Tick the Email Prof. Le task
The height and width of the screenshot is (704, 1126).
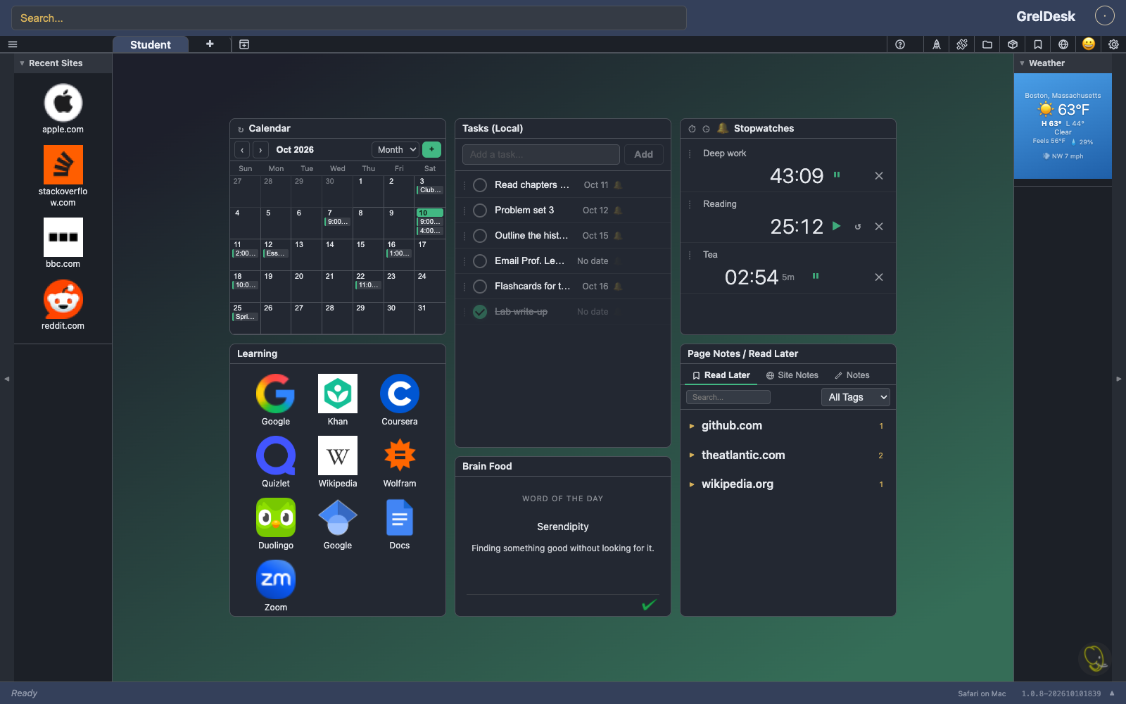point(480,261)
